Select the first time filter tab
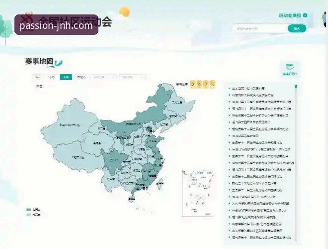Image resolution: width=328 pixels, height=249 pixels. pyautogui.click(x=38, y=77)
